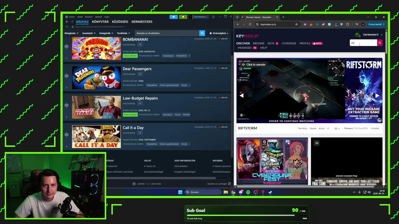This screenshot has width=399, height=224.
Task: Open COVERAGE page on Keymailer
Action: [289, 43]
